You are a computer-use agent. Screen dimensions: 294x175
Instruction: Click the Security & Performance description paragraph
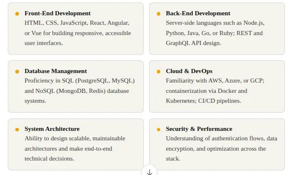click(x=221, y=149)
